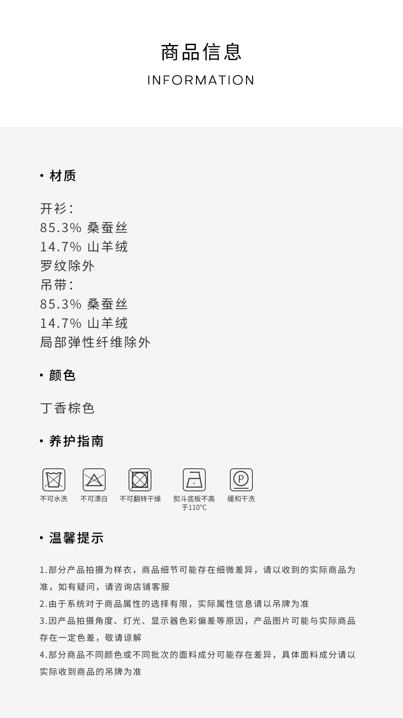Click the 养护指南 section heading
This screenshot has height=718, width=403.
76,441
